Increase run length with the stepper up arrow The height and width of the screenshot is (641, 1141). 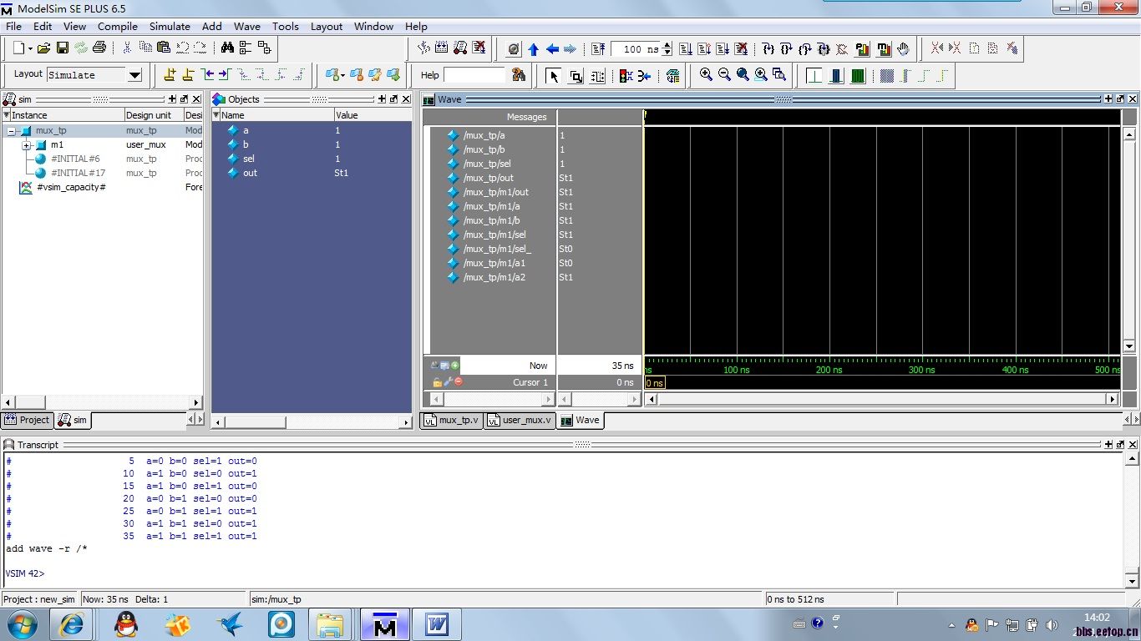(667, 45)
